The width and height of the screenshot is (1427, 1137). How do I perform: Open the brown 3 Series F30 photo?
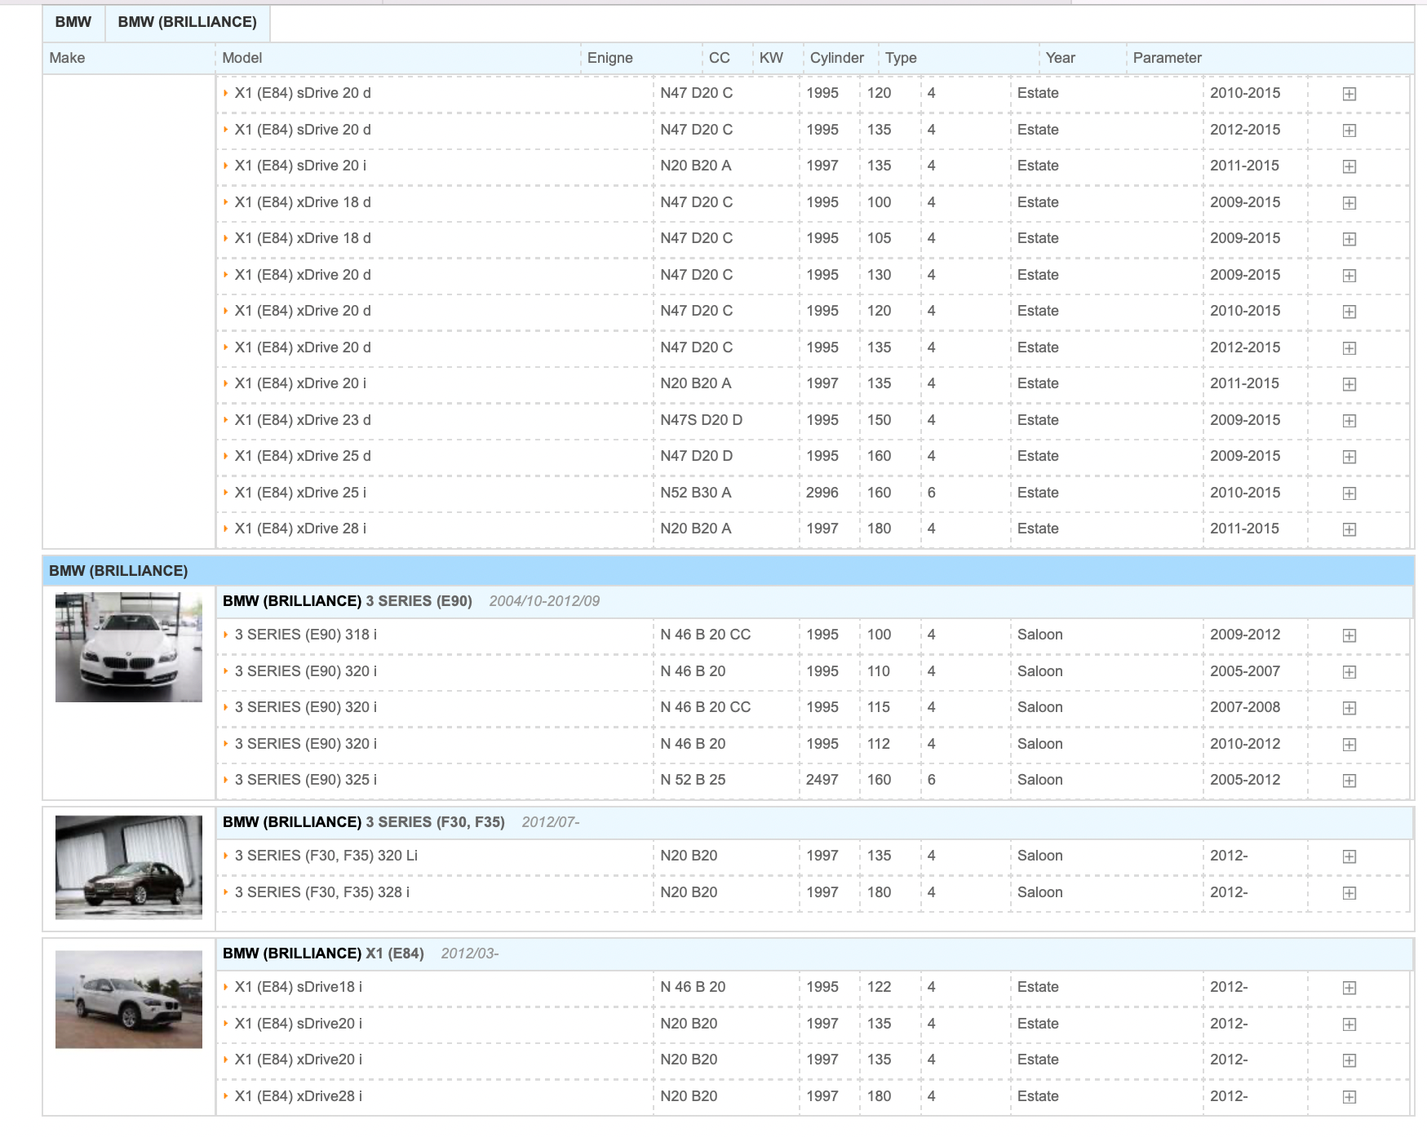coord(128,867)
